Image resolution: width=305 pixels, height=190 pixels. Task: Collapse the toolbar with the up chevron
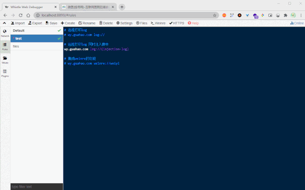[4, 23]
